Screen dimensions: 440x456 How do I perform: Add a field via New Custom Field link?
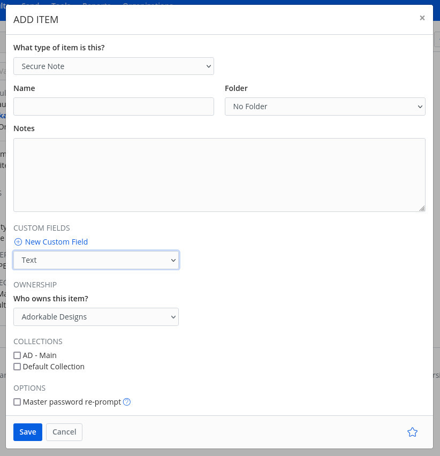pos(56,242)
